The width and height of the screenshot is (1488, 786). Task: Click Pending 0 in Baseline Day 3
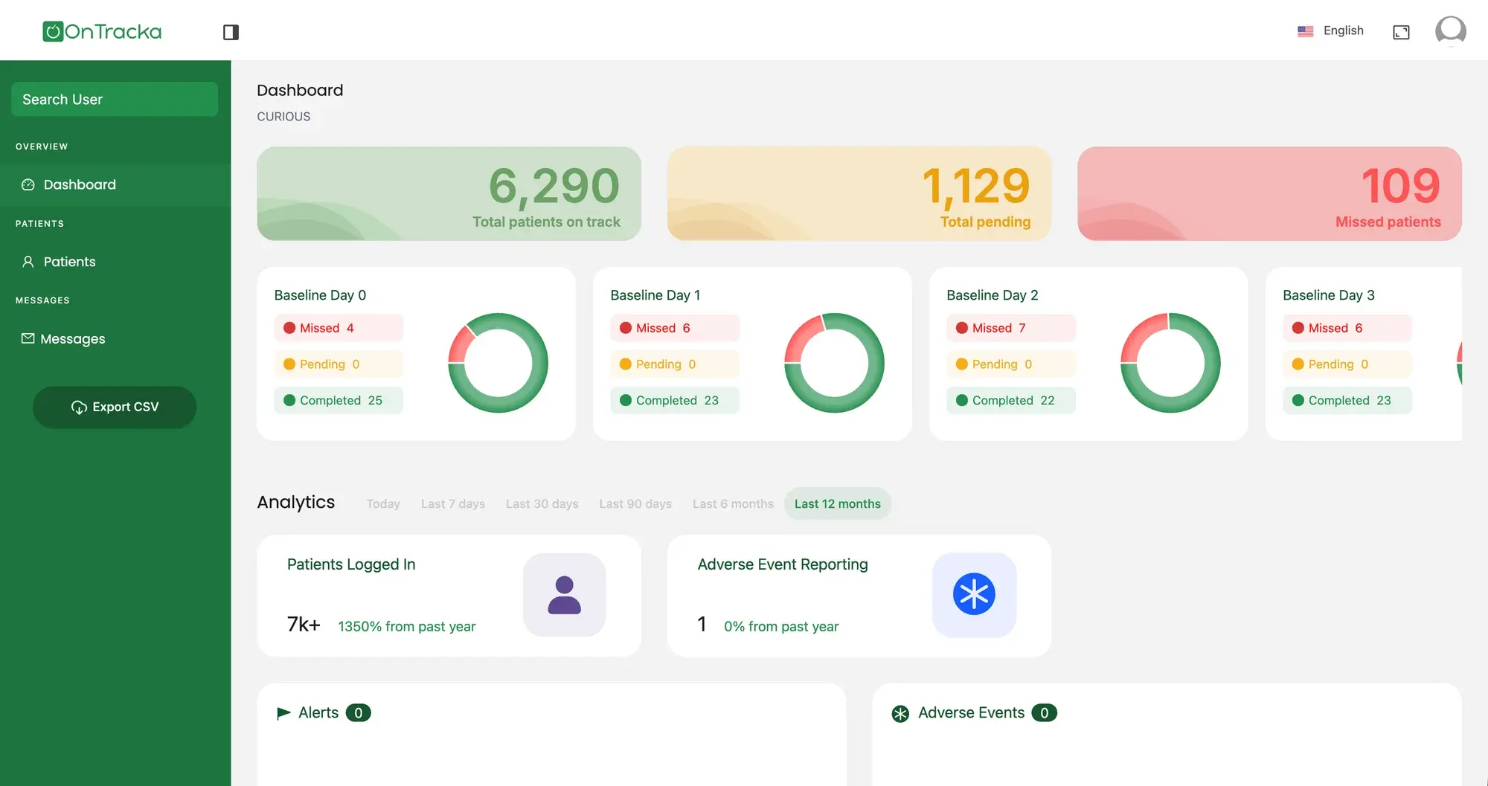coord(1347,364)
